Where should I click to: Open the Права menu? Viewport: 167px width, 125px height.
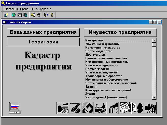pyautogui.click(x=24, y=9)
